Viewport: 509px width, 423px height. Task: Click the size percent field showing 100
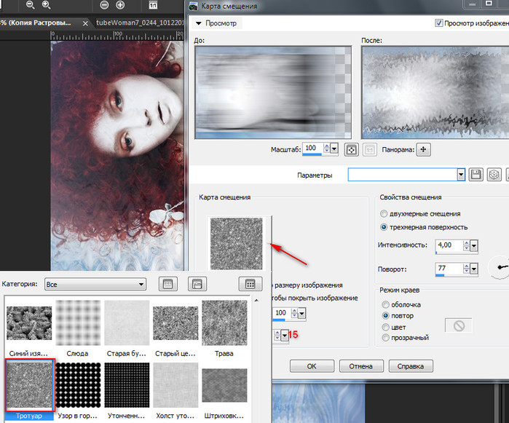point(281,313)
